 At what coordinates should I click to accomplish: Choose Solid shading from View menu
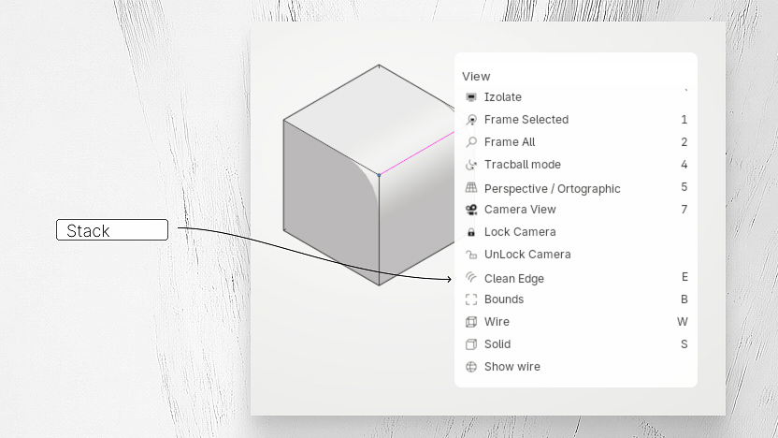576,344
